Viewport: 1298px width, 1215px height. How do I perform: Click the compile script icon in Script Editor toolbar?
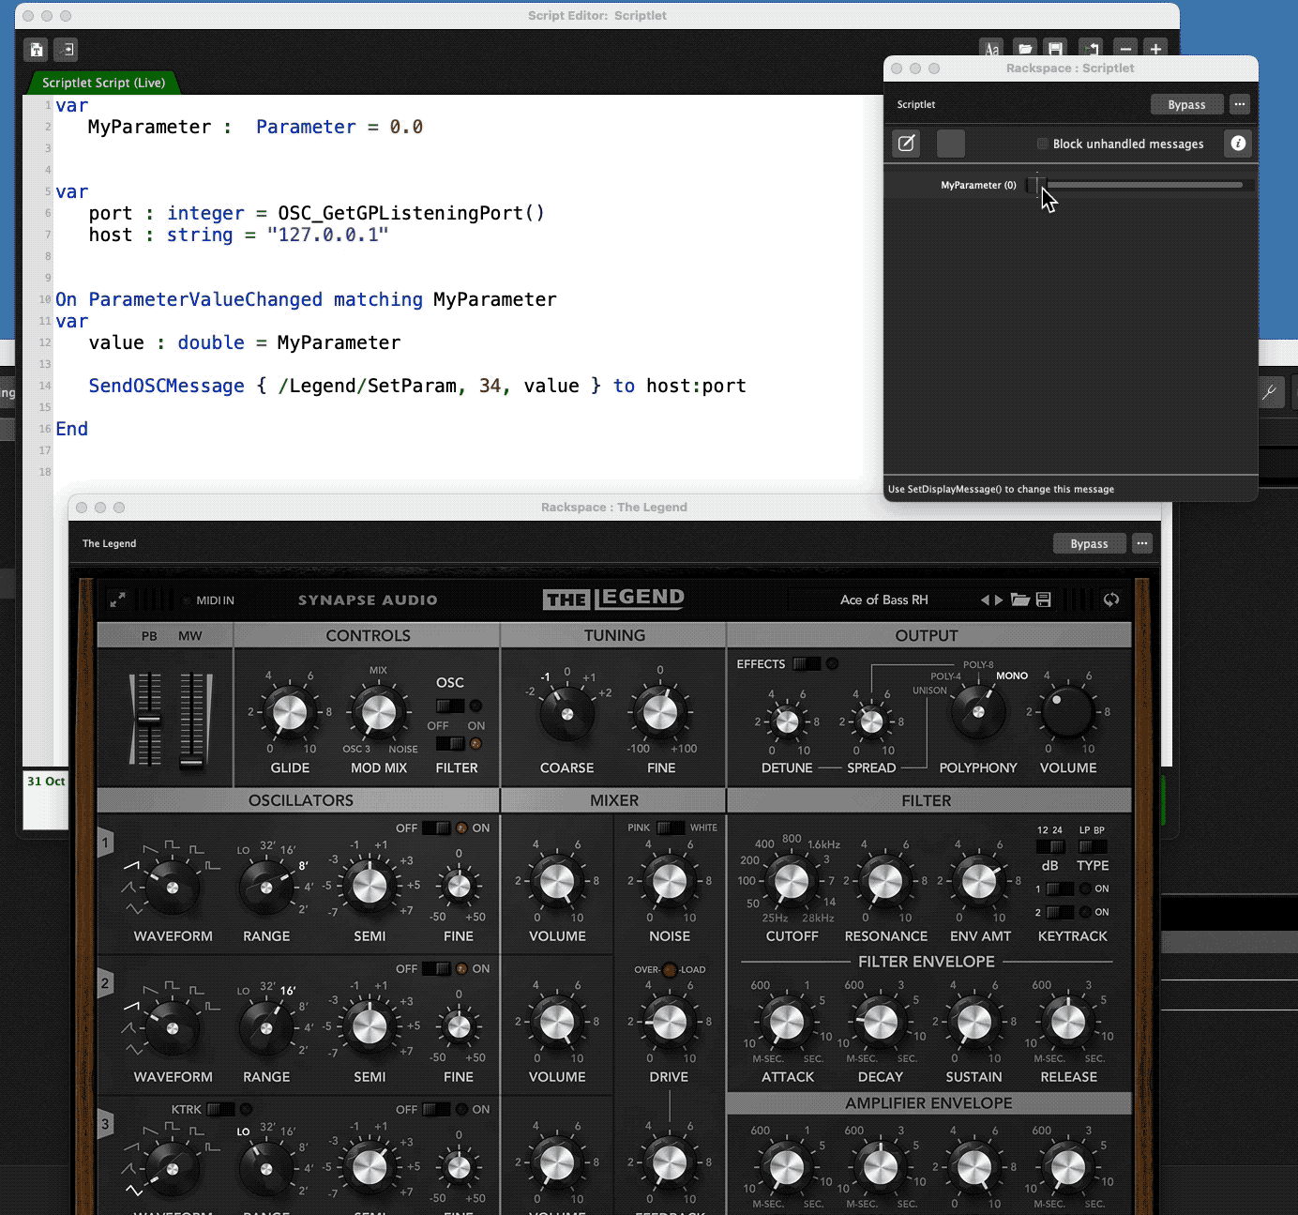pos(37,50)
